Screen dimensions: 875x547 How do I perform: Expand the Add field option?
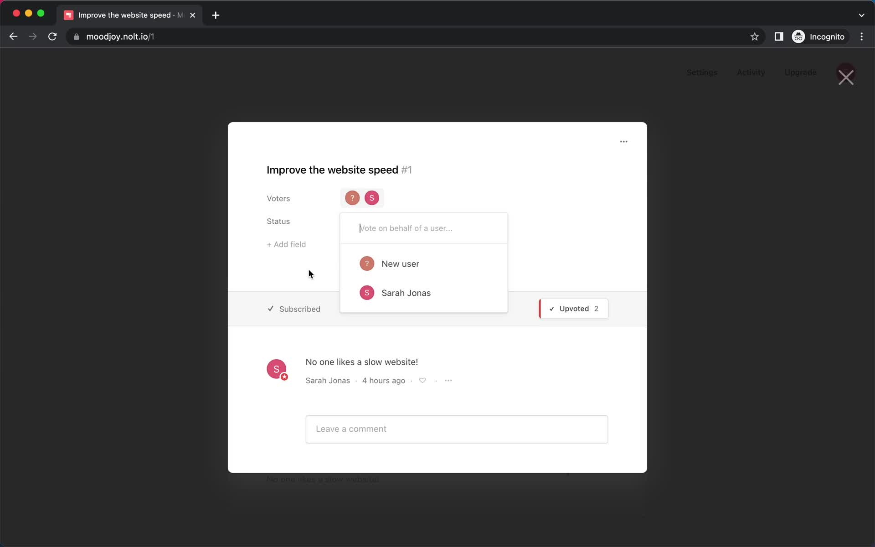tap(286, 244)
